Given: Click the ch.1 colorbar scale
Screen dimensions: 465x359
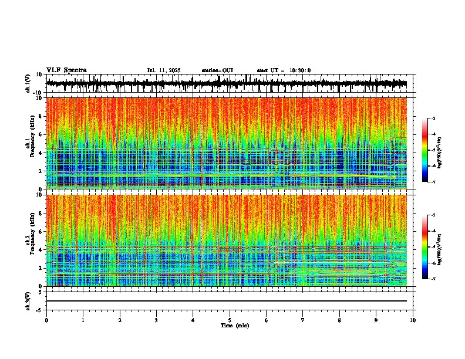Looking at the screenshot, I should 425,150.
